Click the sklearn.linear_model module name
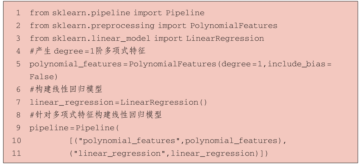Viewport: 362px width, 166px height. (101, 39)
